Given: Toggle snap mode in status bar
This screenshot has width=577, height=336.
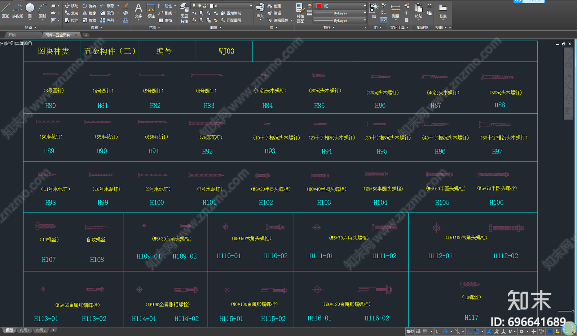Looking at the screenshot, I should (426, 331).
